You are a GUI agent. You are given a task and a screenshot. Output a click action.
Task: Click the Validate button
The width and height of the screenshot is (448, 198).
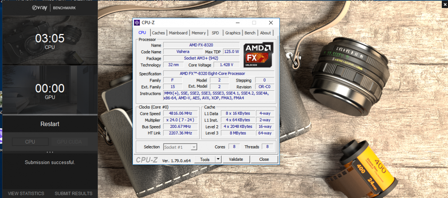click(236, 159)
